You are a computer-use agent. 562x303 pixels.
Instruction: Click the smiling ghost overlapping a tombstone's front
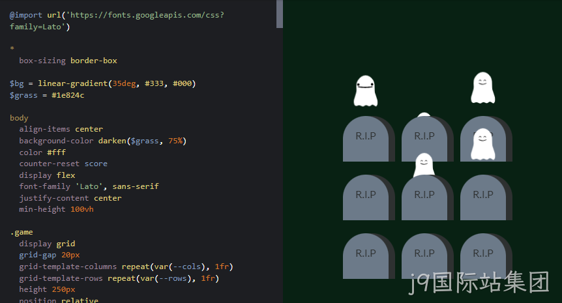coord(483,144)
